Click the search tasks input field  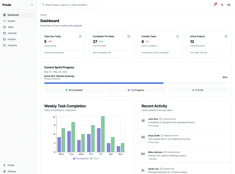(70, 5)
